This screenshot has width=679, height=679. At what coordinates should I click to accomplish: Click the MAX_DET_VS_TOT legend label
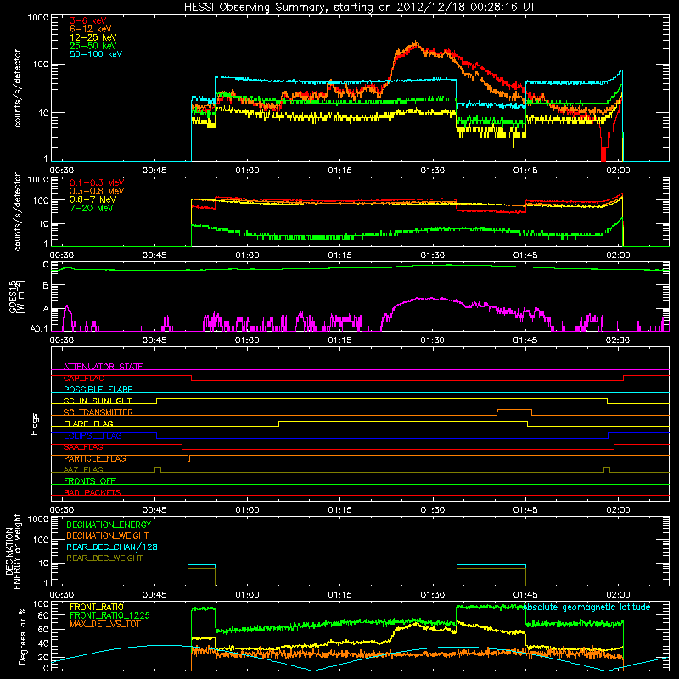click(x=105, y=624)
